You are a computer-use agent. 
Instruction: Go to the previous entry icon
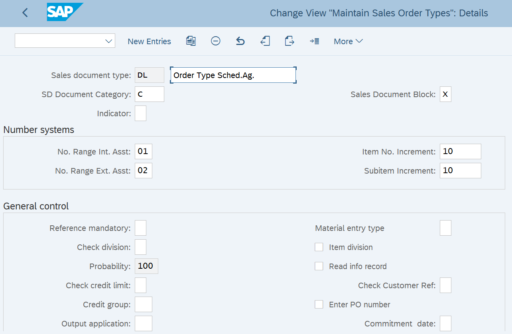(265, 41)
